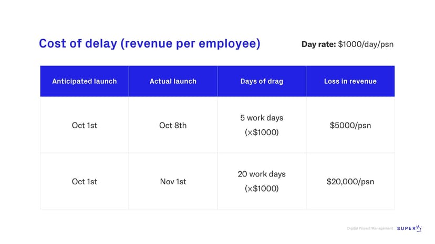Click the '5 work days' text
Image resolution: width=435 pixels, height=244 pixels.
pyautogui.click(x=262, y=118)
